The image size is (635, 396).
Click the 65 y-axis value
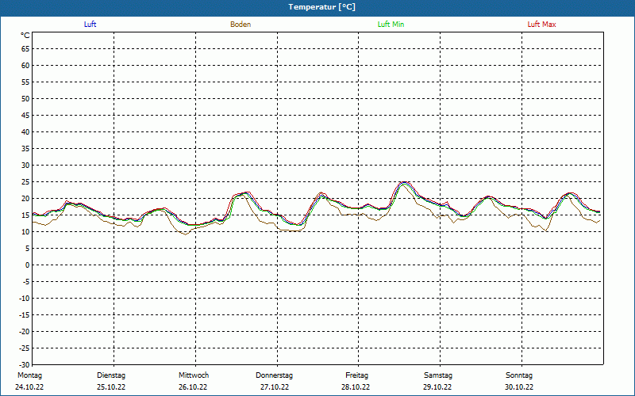click(x=25, y=49)
